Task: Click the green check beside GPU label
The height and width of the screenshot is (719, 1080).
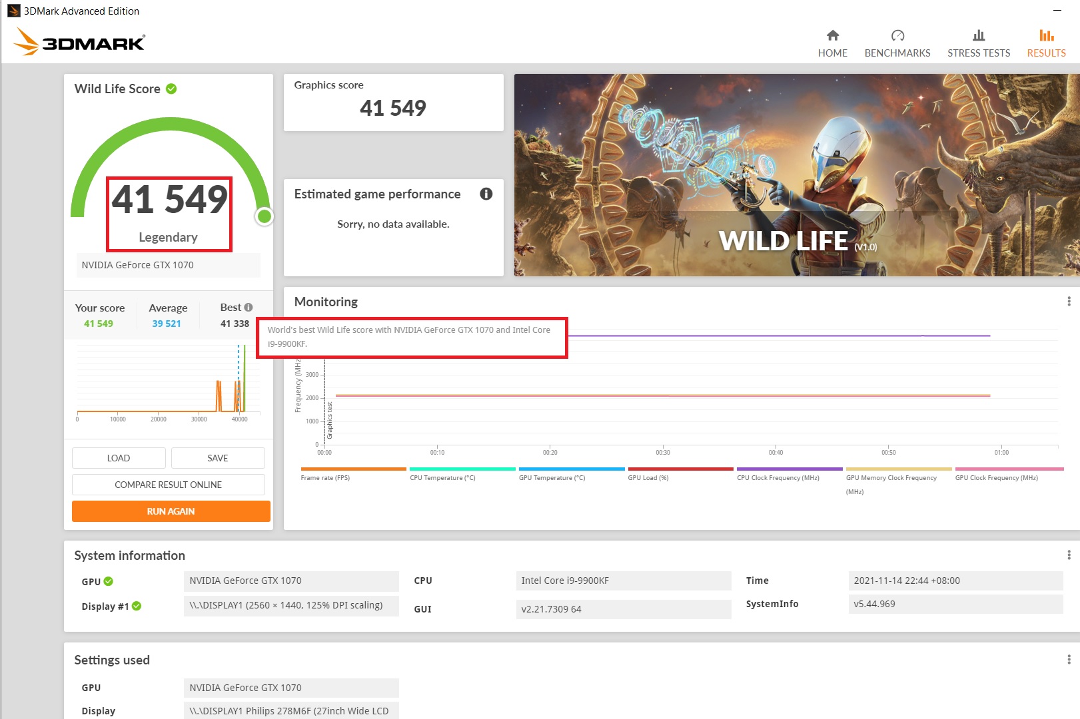Action: tap(109, 581)
